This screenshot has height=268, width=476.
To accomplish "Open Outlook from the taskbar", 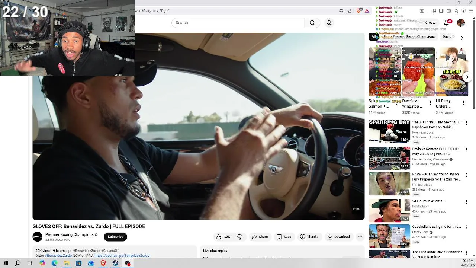I will [91, 263].
